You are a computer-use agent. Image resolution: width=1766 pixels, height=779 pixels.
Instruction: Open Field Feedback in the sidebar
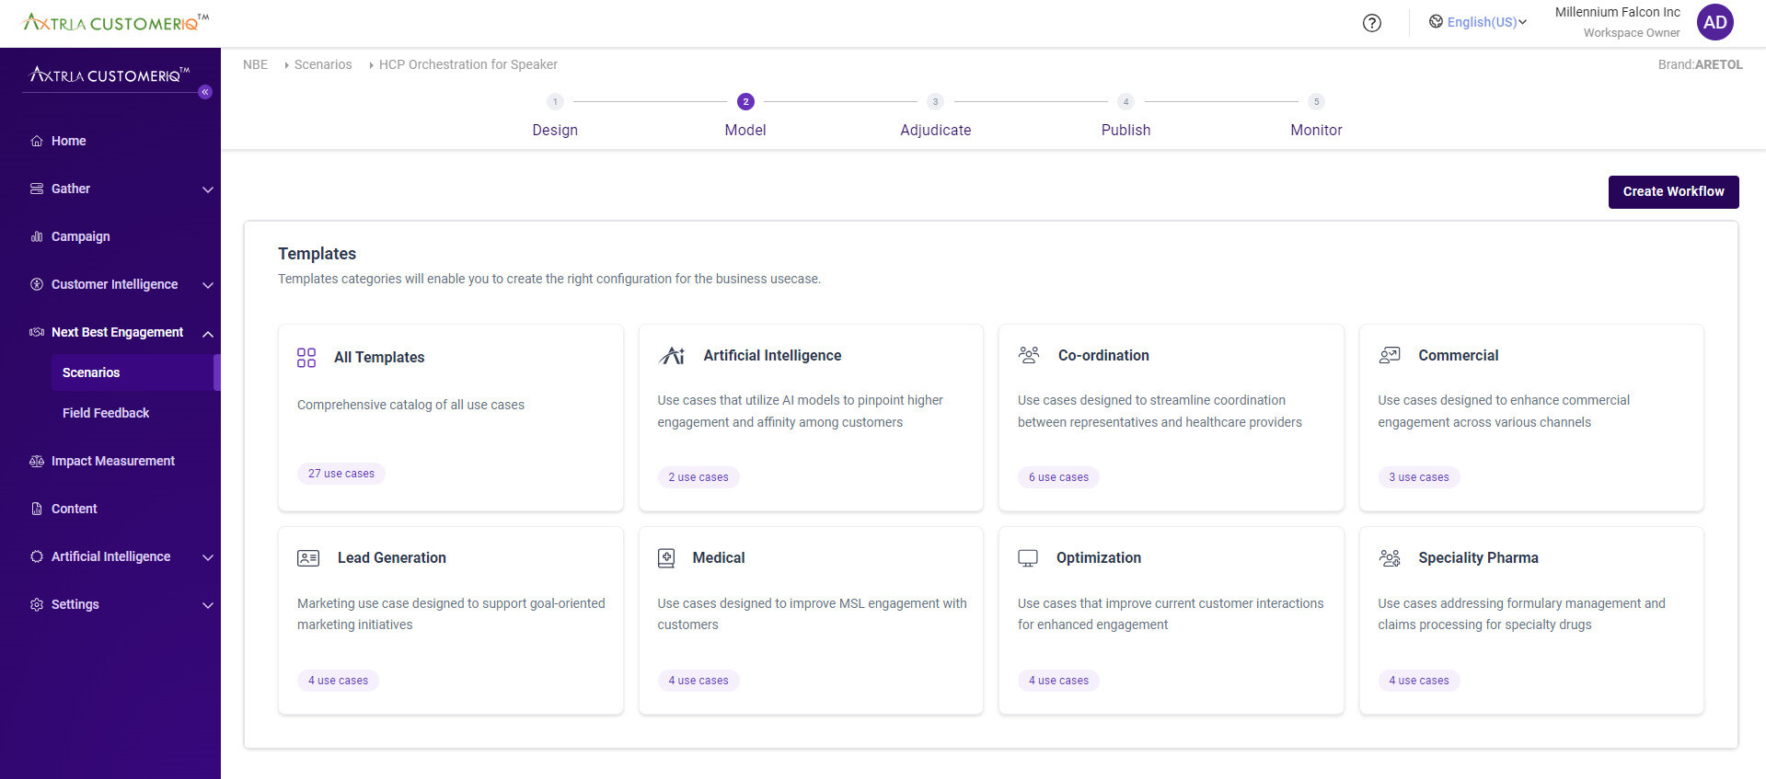coord(106,413)
